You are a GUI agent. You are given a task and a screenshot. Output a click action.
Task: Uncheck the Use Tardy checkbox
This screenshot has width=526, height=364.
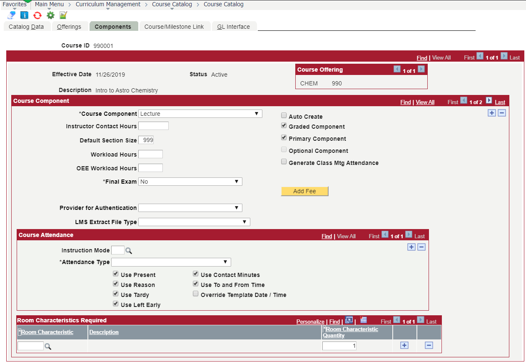coord(116,294)
